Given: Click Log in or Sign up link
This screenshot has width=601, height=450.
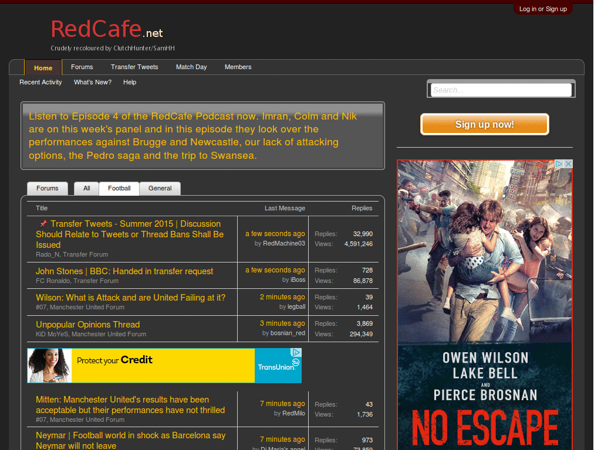Looking at the screenshot, I should (x=543, y=9).
